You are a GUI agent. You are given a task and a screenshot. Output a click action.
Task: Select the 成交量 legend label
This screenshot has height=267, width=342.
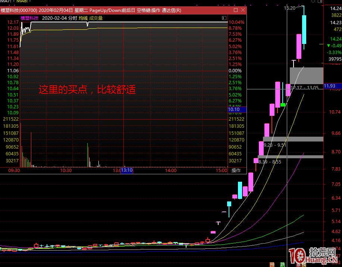coord(95,18)
